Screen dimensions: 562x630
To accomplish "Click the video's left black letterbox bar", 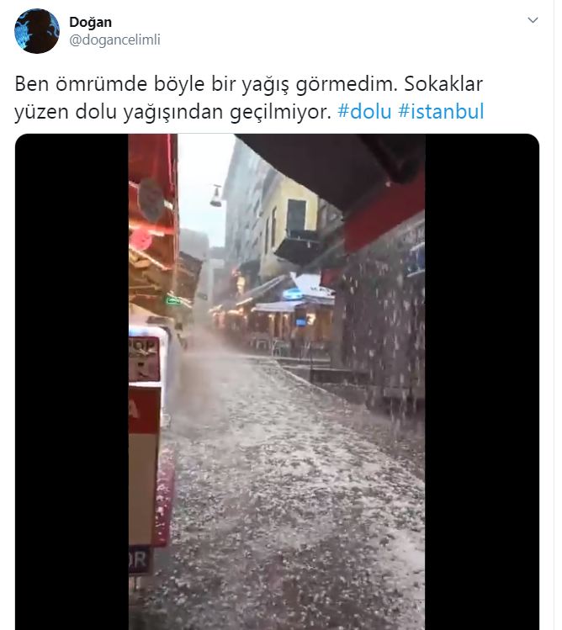I will 72,382.
